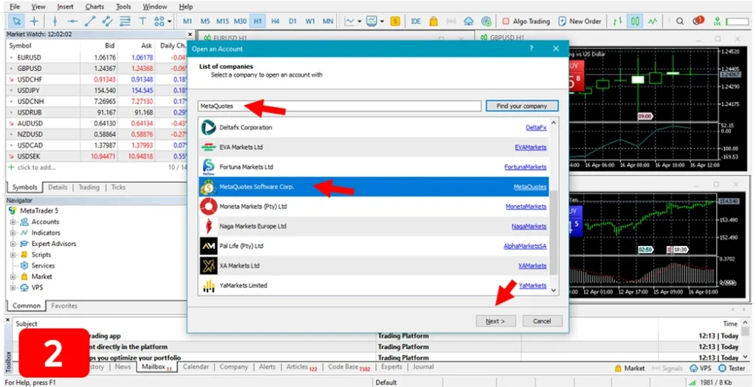Image resolution: width=756 pixels, height=387 pixels.
Task: Switch to candlestick chart view
Action: tap(635, 21)
